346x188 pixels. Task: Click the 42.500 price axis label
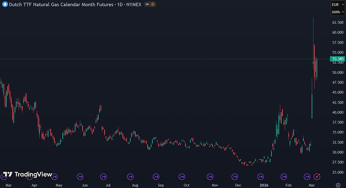[338, 102]
